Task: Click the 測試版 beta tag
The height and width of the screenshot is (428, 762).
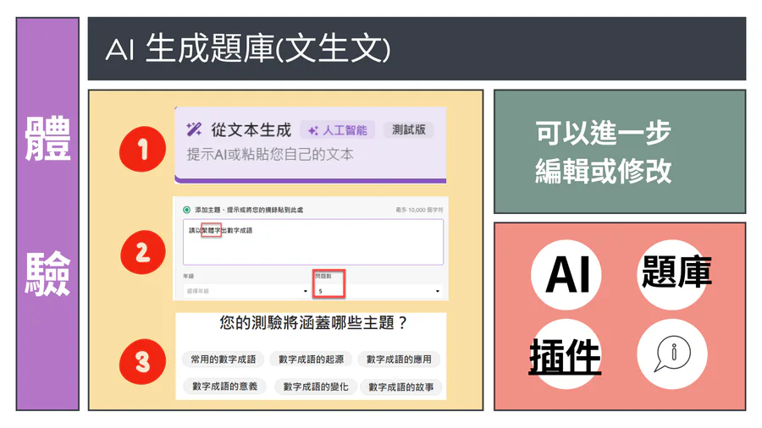Action: coord(409,130)
